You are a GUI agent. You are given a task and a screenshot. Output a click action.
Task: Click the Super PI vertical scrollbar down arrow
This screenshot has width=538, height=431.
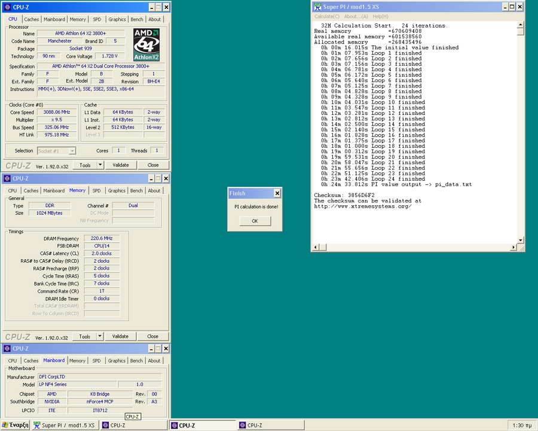point(521,240)
